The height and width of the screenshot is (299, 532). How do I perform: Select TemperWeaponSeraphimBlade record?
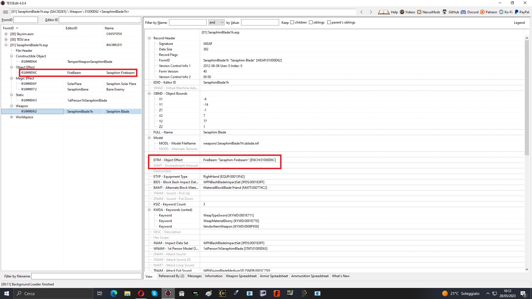pyautogui.click(x=78, y=62)
